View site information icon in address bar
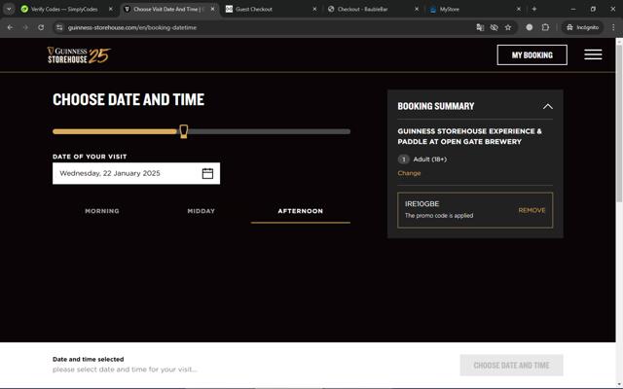This screenshot has width=623, height=389. [x=59, y=27]
